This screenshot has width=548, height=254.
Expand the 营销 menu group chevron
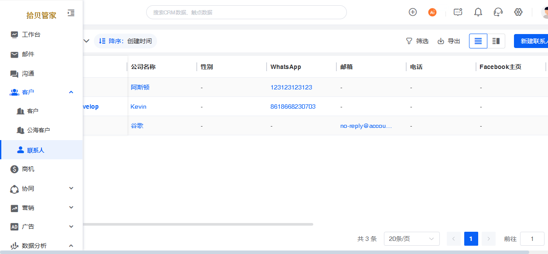71,208
